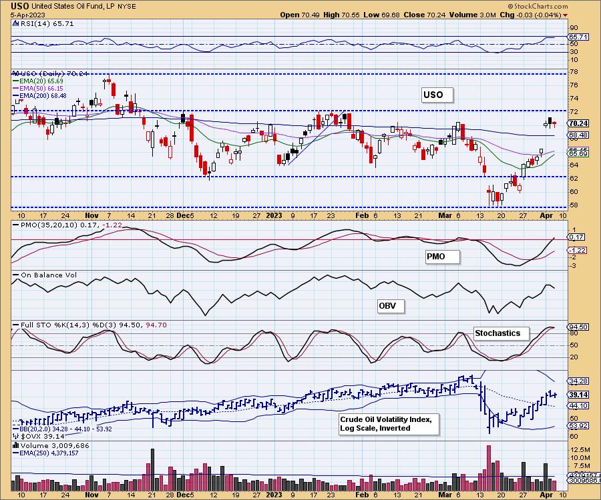Click the USO annotation box on price chart
The image size is (601, 500).
[x=437, y=95]
